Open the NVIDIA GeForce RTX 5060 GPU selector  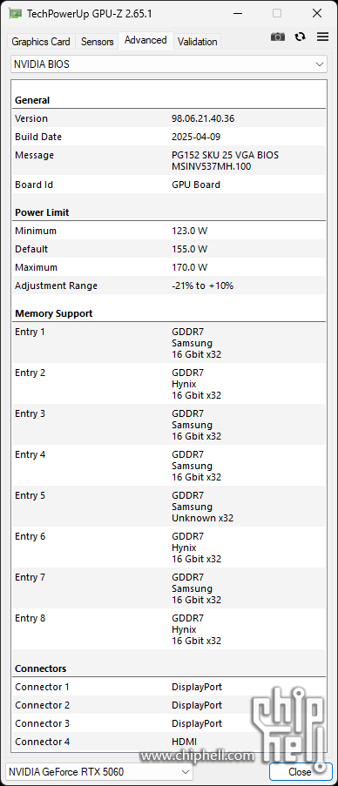click(x=98, y=771)
